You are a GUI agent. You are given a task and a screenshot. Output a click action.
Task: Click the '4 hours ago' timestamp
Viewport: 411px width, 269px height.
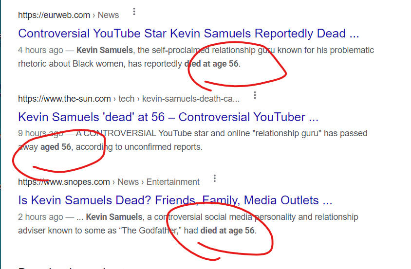[40, 50]
